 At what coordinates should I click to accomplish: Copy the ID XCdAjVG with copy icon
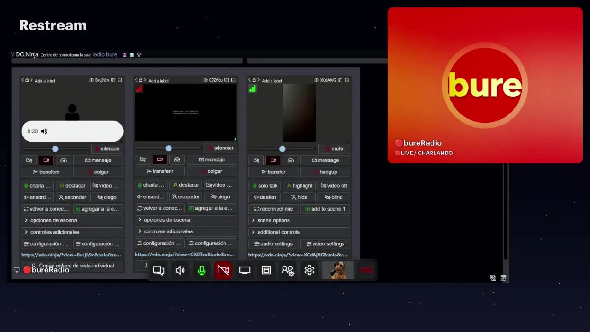(x=340, y=80)
